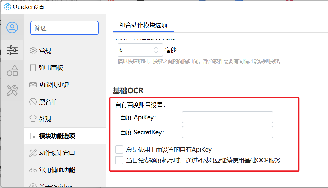Enable 总是使用上面设置的自有ApiKey checkbox

119,149
